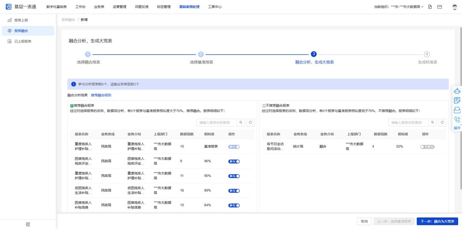Toggle 参与 switch for 96% similarity row
The image size is (462, 229).
coord(234,161)
